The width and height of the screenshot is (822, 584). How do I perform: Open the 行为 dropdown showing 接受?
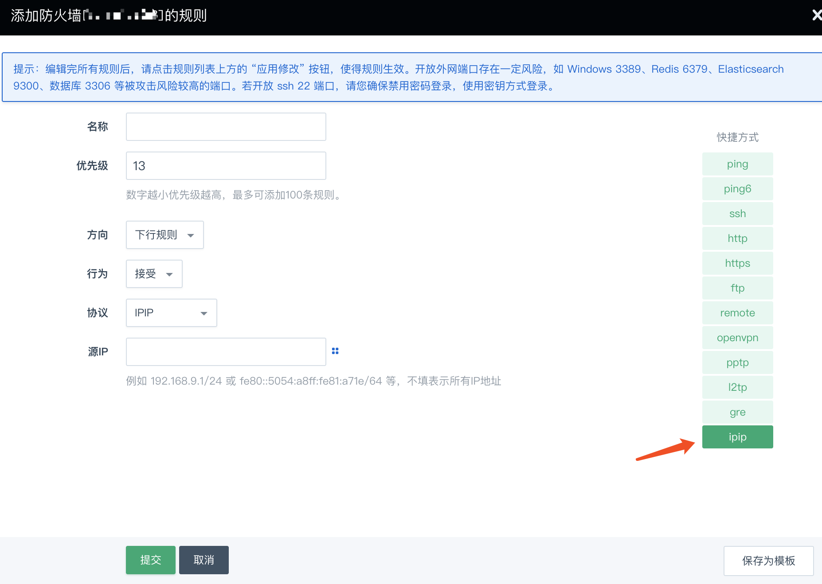(154, 274)
